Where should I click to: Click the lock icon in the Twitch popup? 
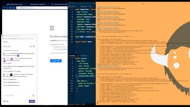(3, 39)
